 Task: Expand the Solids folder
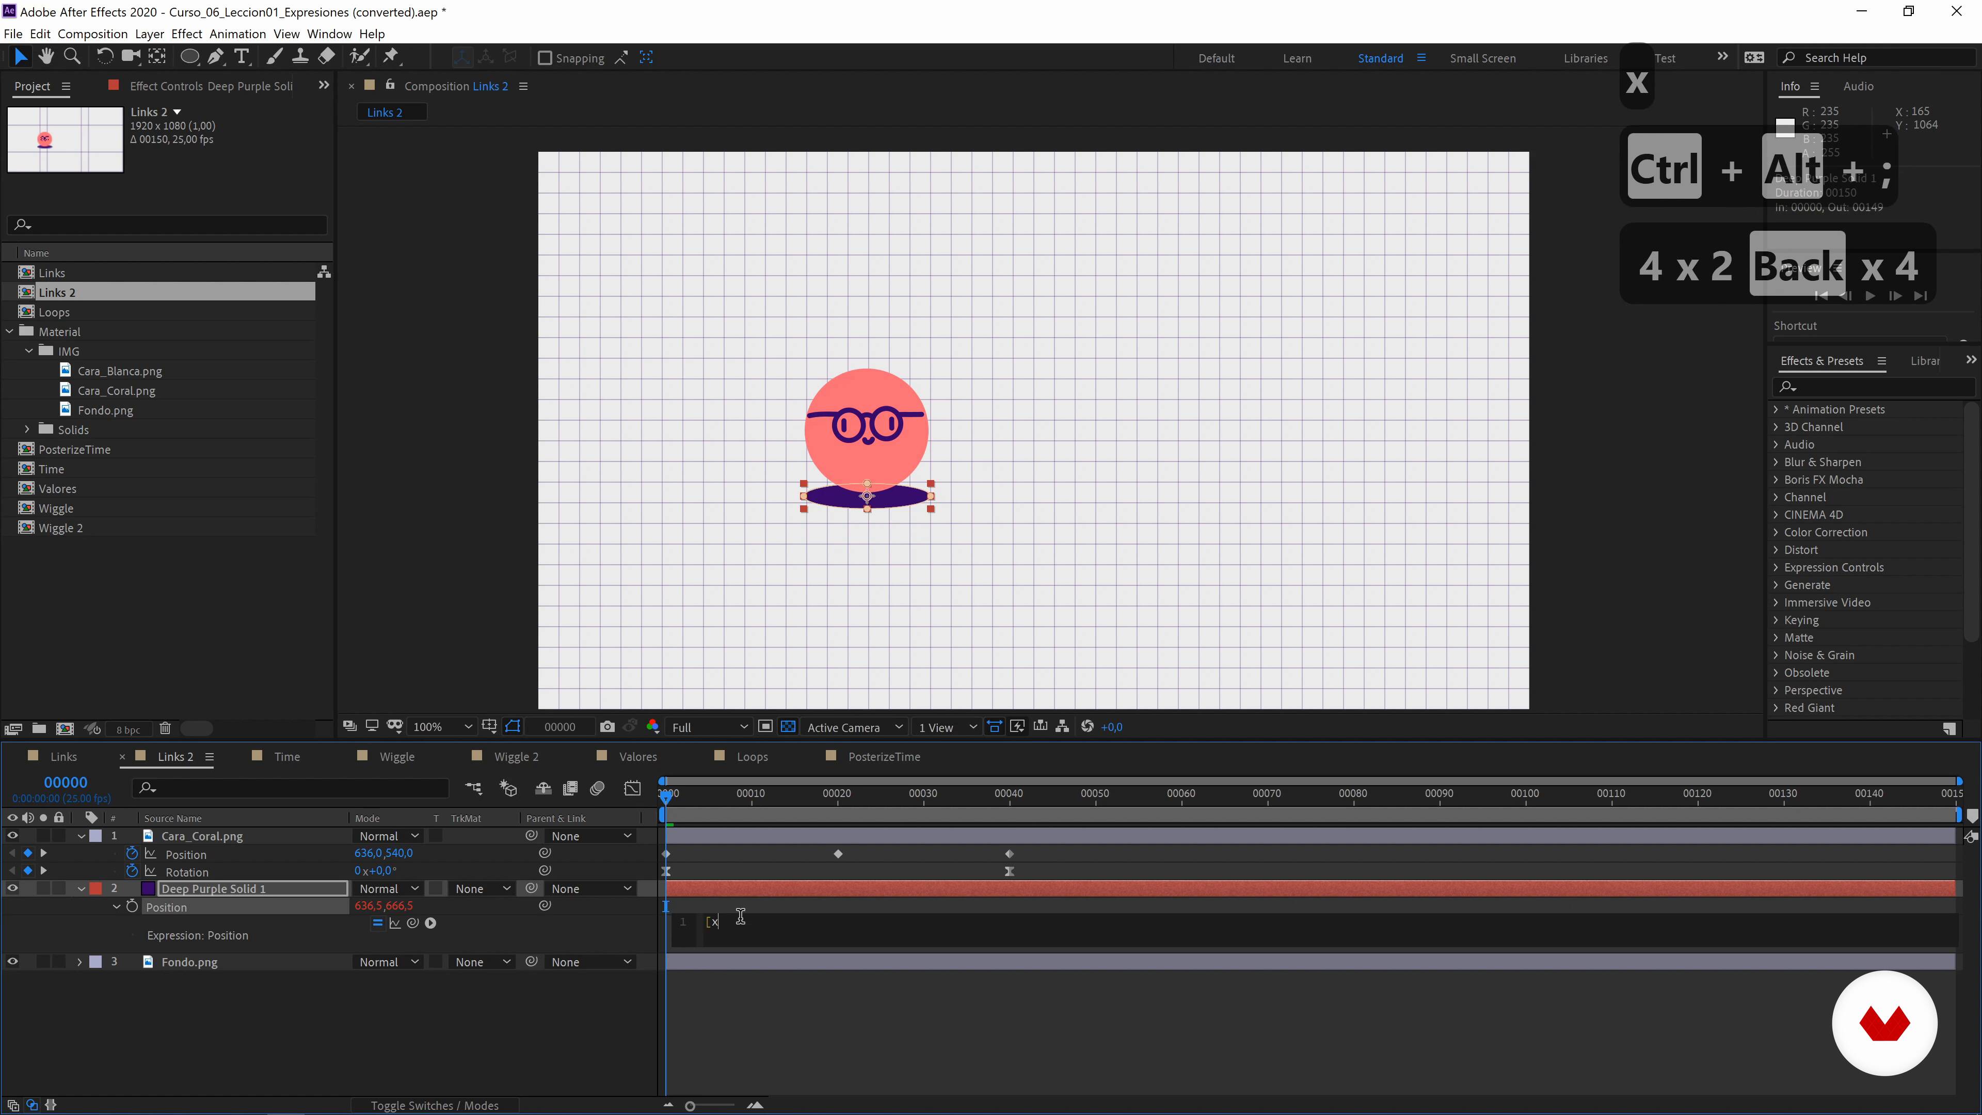[x=28, y=429]
